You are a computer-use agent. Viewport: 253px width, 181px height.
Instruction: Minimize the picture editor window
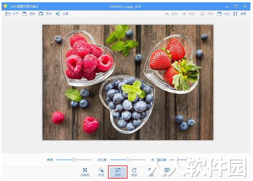227,7
